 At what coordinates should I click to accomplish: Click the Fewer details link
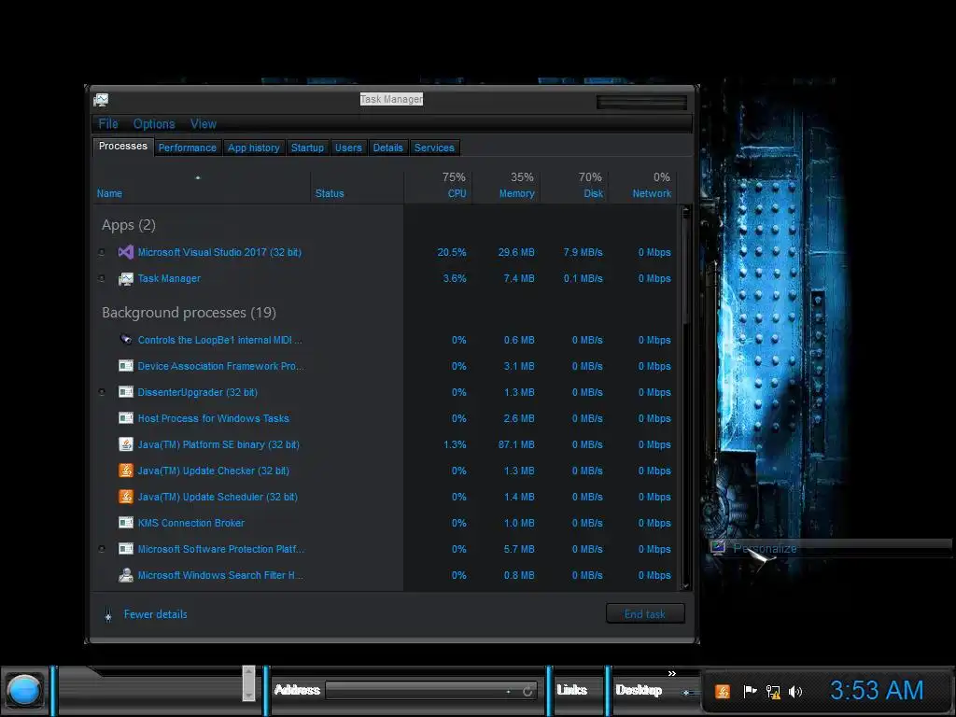[156, 614]
